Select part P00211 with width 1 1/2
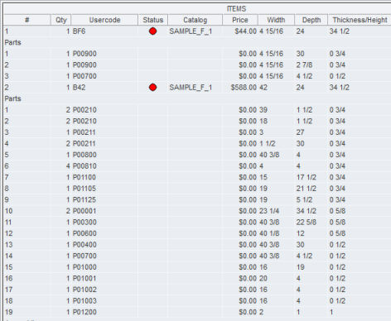 tap(197, 143)
